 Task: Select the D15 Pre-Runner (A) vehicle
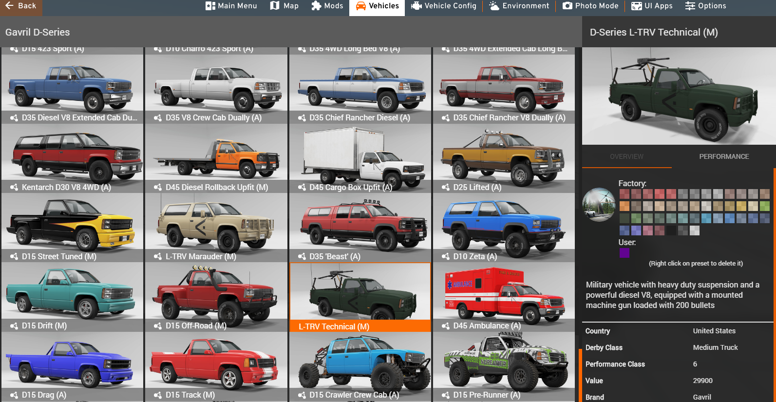coord(504,366)
